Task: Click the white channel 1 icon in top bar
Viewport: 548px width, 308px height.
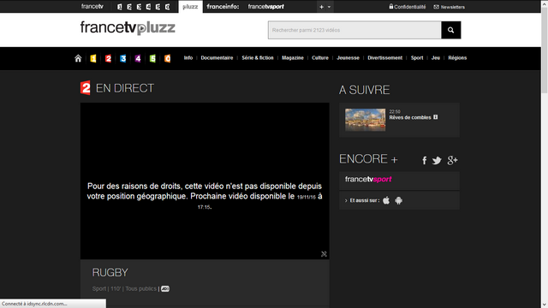Action: pyautogui.click(x=120, y=7)
